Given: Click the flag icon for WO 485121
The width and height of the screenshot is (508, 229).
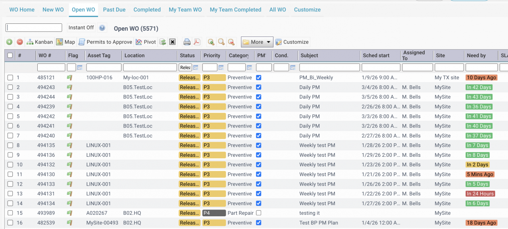Looking at the screenshot, I should (x=70, y=78).
